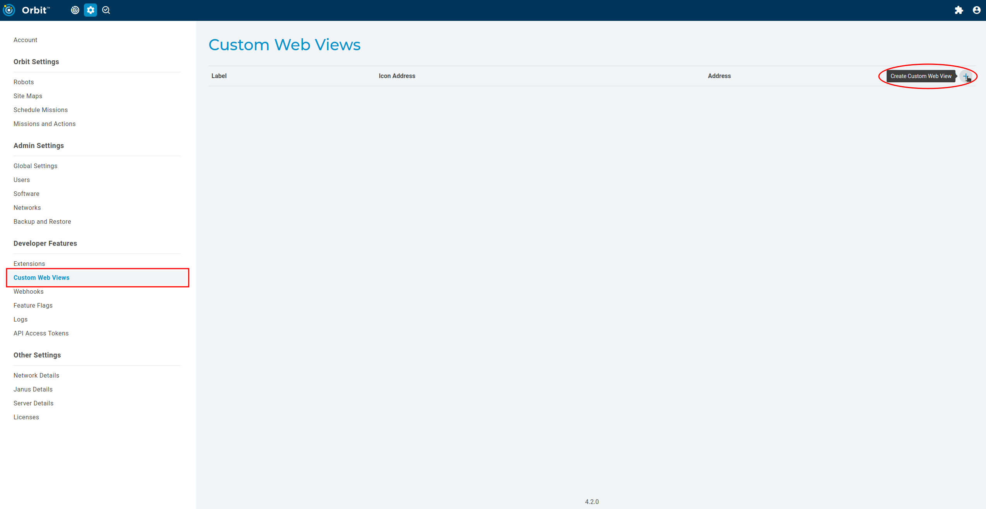Click the settings cog icon in top toolbar
The width and height of the screenshot is (986, 509).
92,10
